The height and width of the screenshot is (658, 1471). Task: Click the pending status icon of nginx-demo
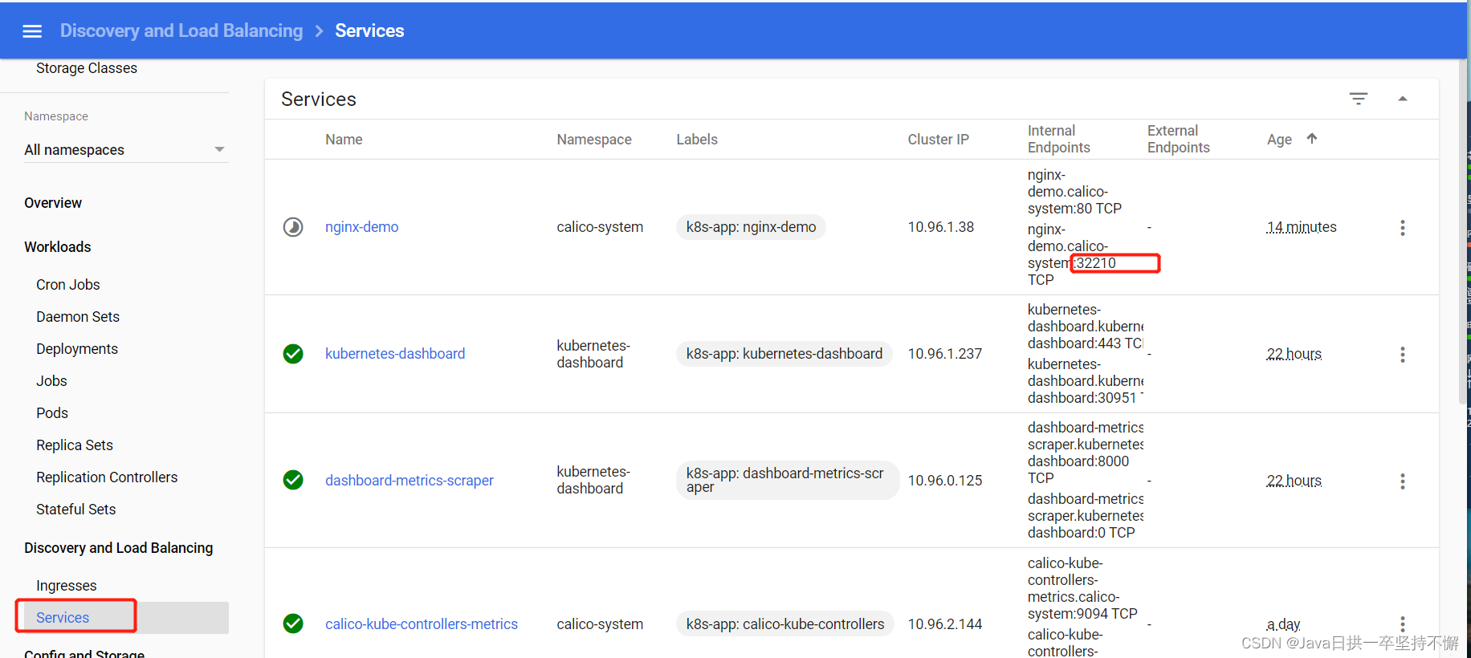[293, 227]
